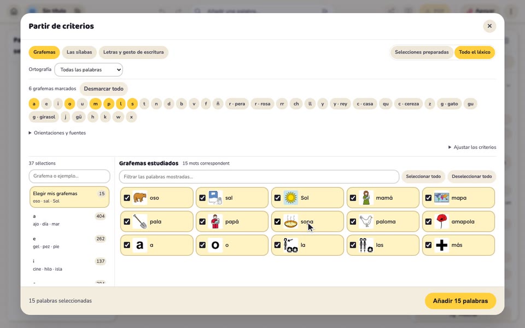Expand Ajustar los criterios
The image size is (525, 328).
click(x=472, y=147)
